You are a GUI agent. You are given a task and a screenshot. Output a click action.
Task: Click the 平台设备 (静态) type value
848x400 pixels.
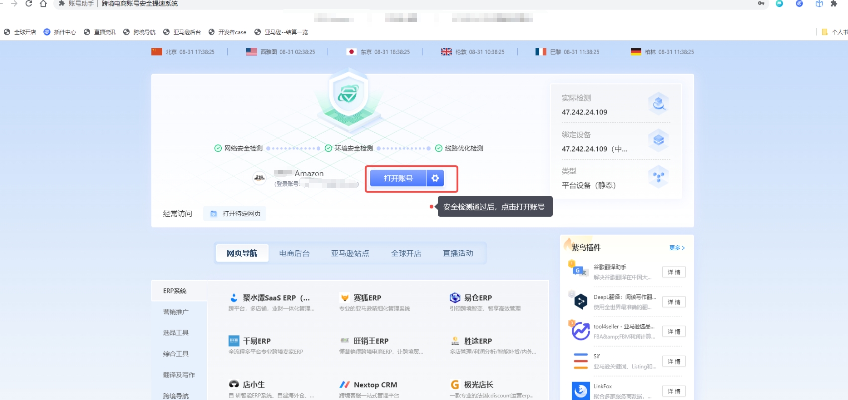589,185
